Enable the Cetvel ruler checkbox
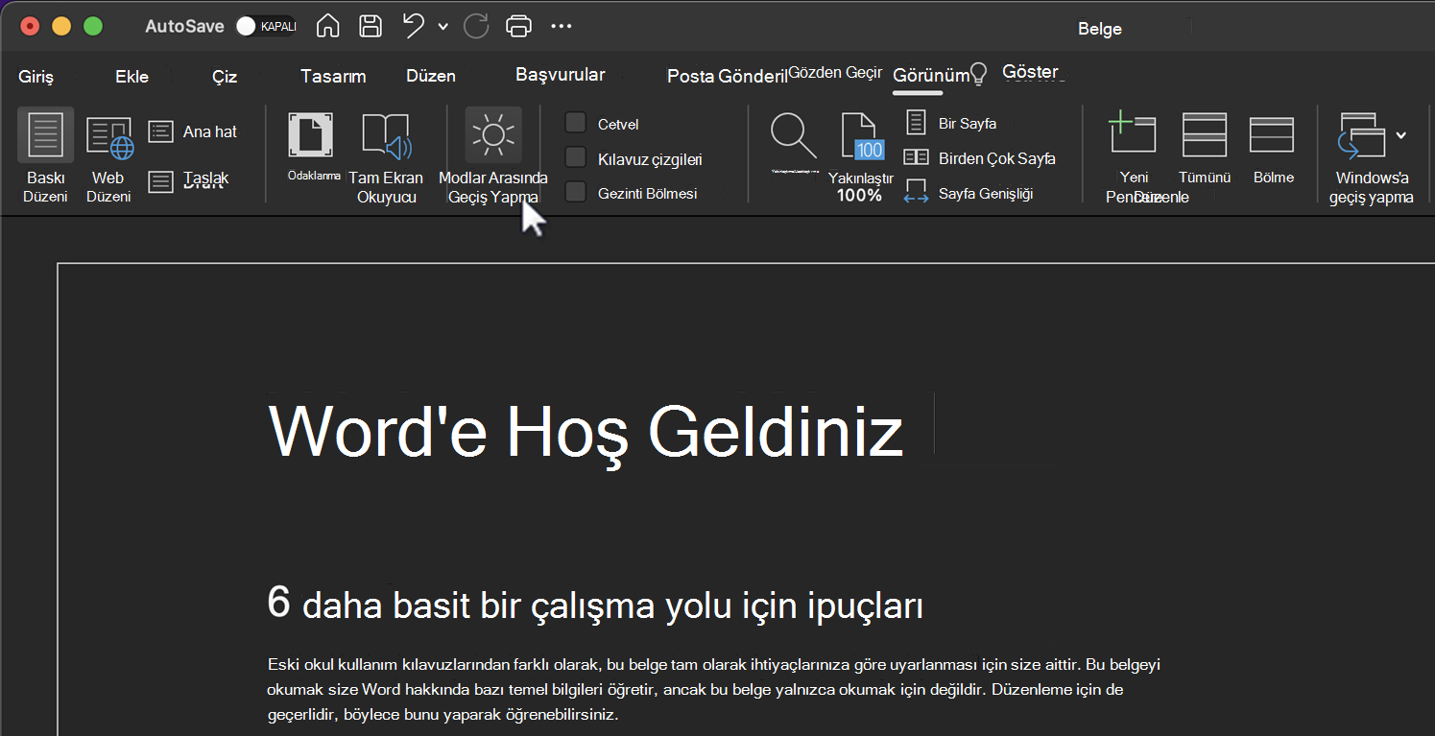The image size is (1435, 736). 576,123
